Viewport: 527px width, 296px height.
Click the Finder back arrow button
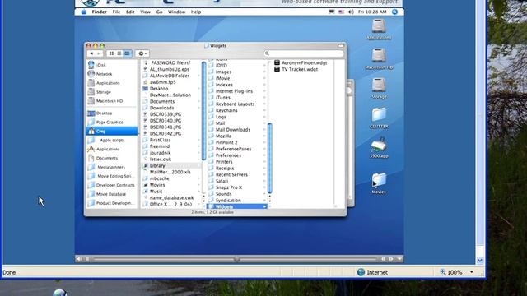click(x=91, y=53)
